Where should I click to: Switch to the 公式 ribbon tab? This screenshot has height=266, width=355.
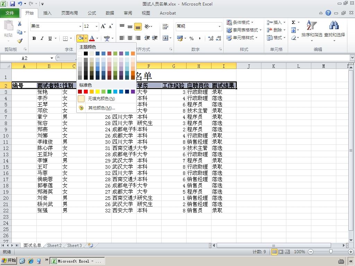point(92,13)
